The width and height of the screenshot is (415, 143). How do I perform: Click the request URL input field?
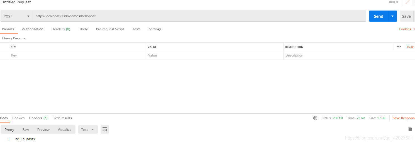click(199, 16)
